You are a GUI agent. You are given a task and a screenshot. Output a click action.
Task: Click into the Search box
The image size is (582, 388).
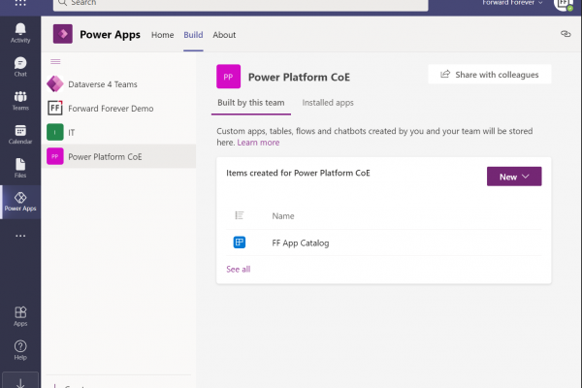coord(241,4)
